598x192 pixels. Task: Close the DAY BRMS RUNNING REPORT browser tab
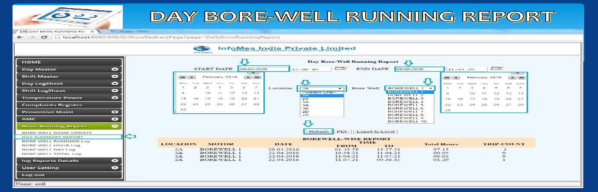pos(93,32)
